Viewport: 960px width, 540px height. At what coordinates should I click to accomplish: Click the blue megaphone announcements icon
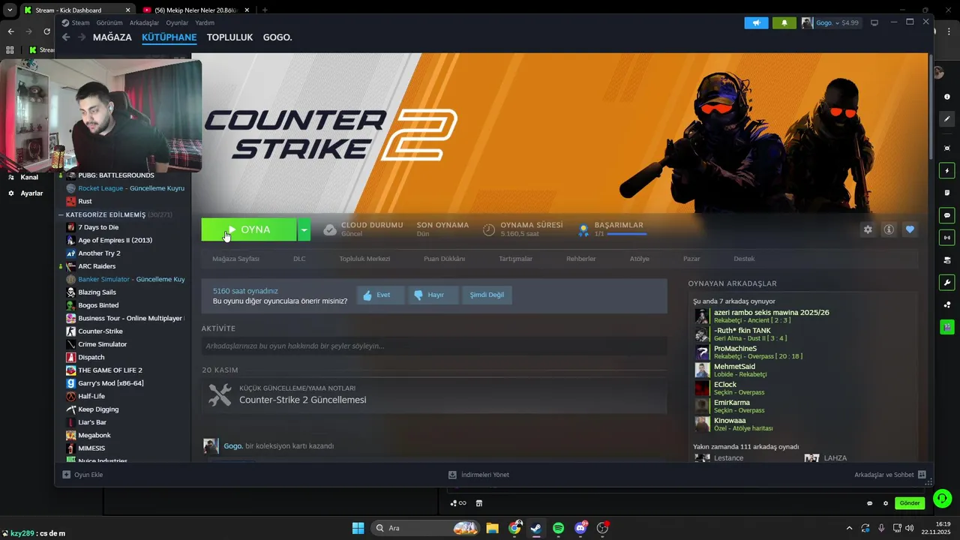point(756,22)
